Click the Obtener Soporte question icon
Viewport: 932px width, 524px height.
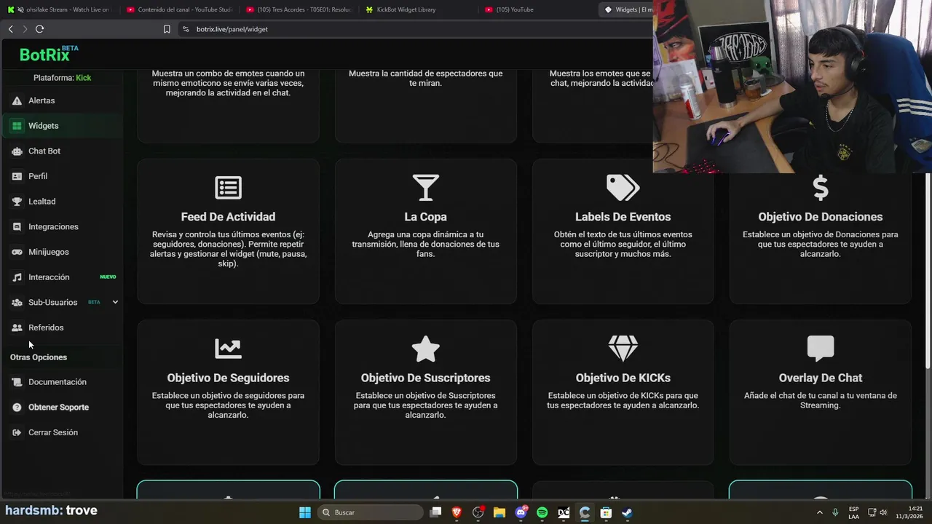tap(17, 408)
